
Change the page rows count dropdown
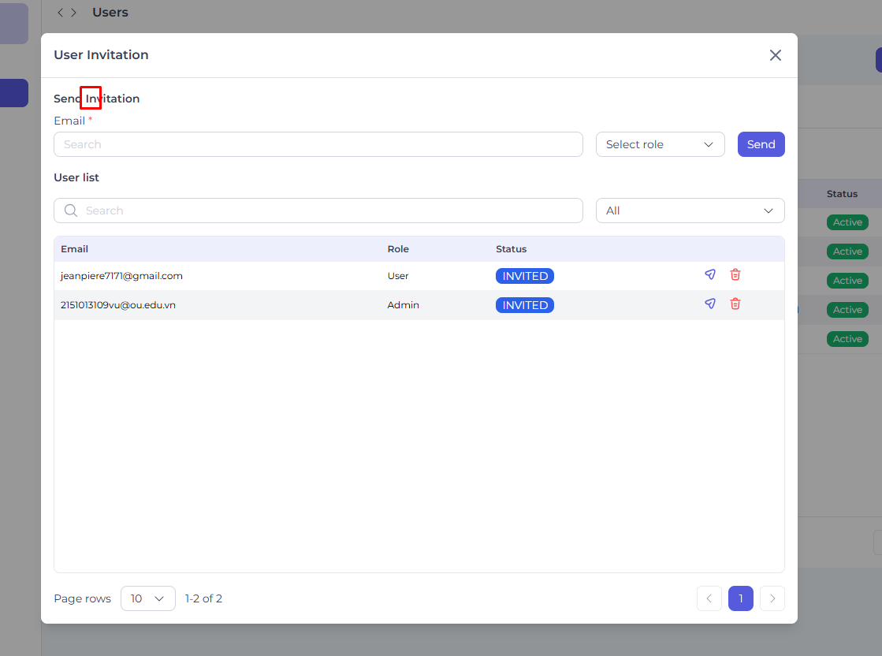pyautogui.click(x=148, y=598)
